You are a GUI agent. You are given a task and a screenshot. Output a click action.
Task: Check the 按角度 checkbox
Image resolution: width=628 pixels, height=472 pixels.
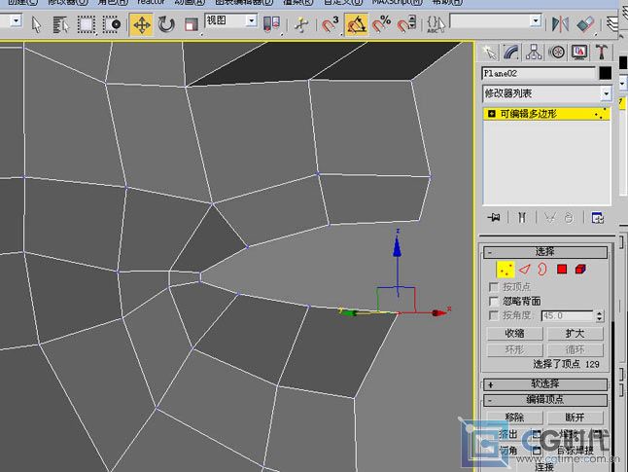(x=494, y=315)
